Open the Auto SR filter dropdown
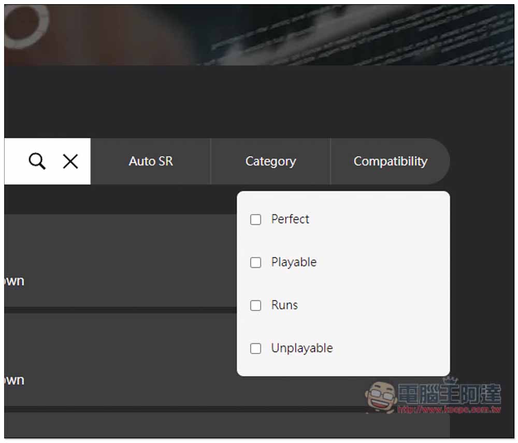The image size is (518, 443). (151, 161)
